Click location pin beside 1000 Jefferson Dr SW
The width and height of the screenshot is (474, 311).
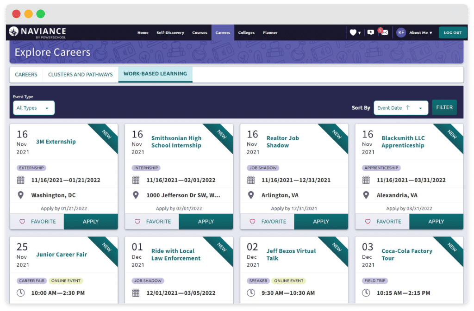coord(136,195)
